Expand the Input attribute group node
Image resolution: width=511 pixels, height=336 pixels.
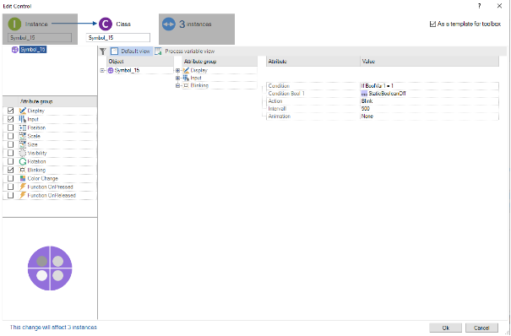[x=177, y=78]
